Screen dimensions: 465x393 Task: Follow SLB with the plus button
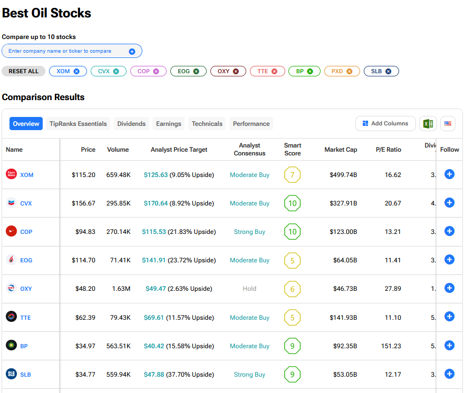(449, 374)
